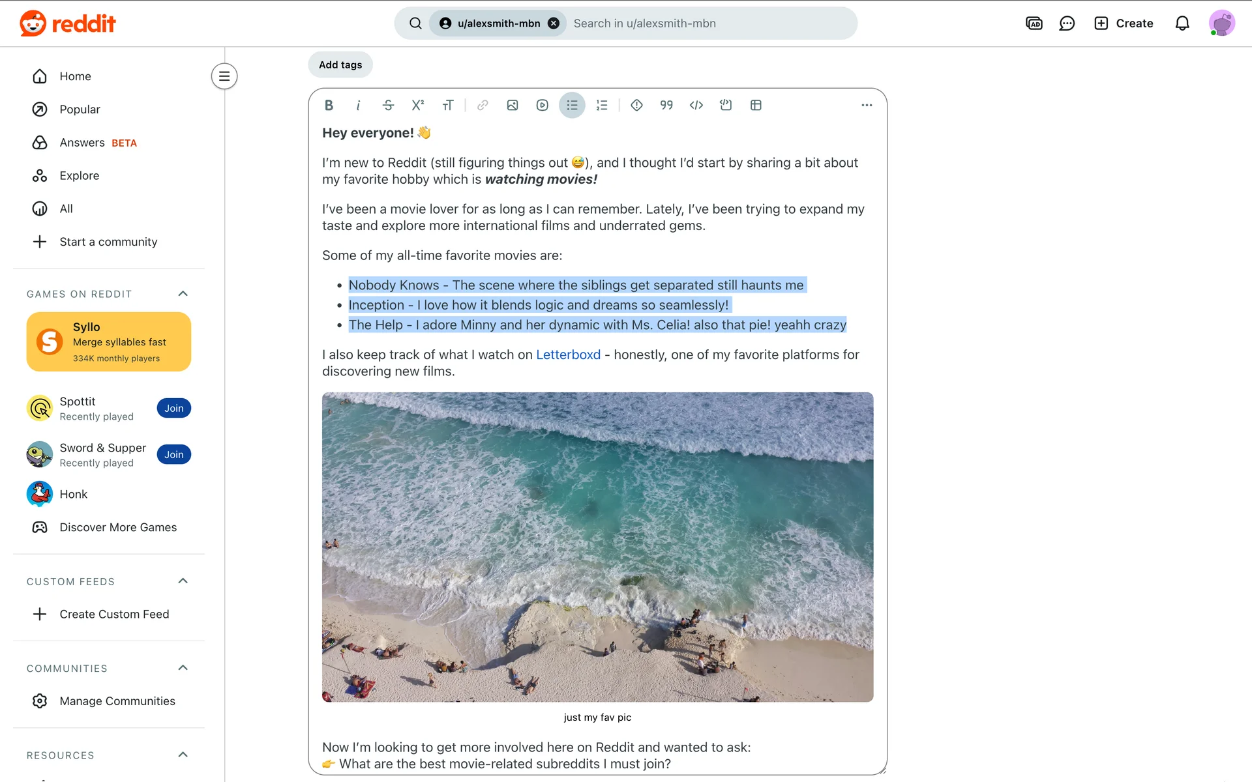Remove the u/alexsmith-mbn search filter
Viewport: 1252px width, 782px height.
point(554,23)
